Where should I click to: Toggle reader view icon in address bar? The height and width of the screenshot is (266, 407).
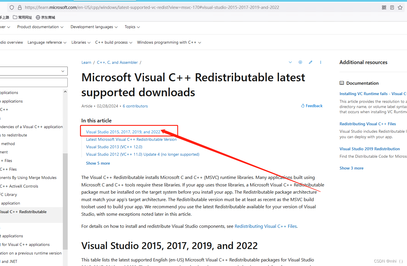click(x=392, y=7)
